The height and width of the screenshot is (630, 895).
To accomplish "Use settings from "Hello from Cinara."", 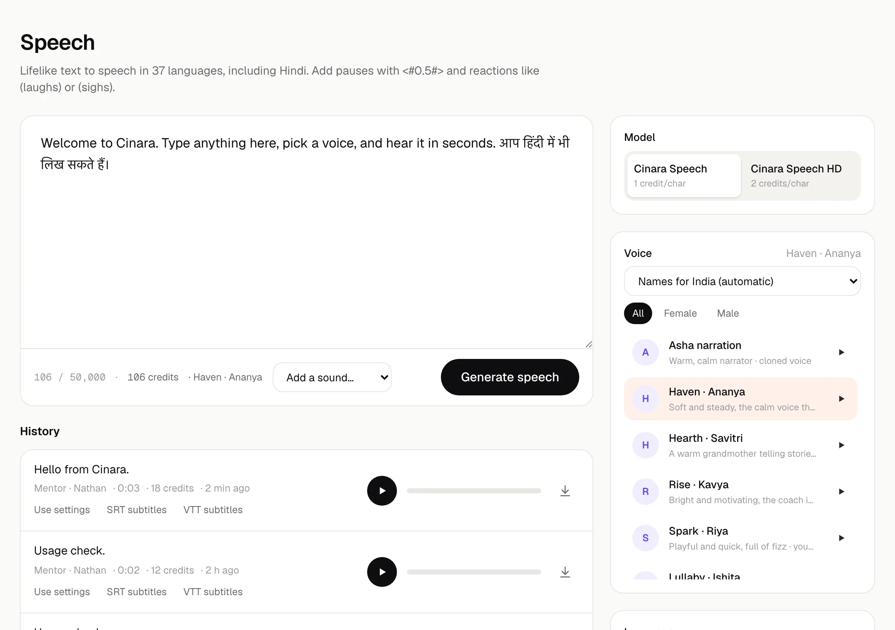I will (x=62, y=510).
